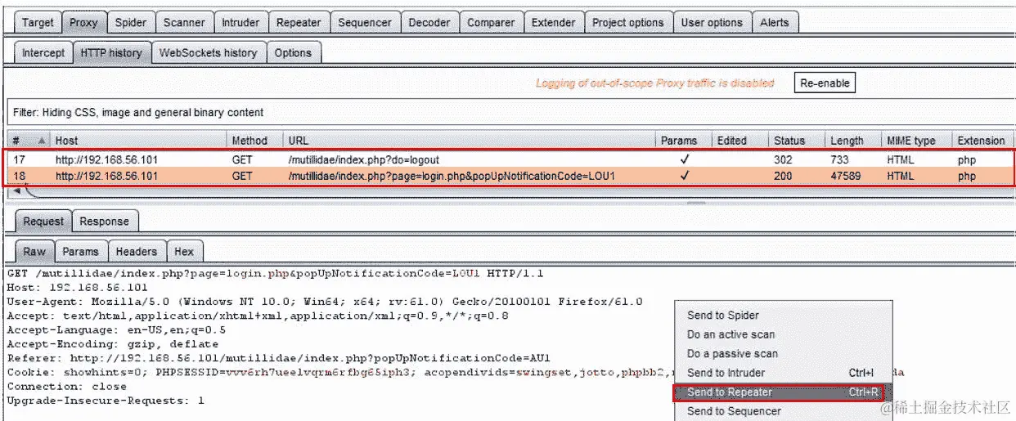1016x421 pixels.
Task: Sort by Method column header
Action: 254,140
